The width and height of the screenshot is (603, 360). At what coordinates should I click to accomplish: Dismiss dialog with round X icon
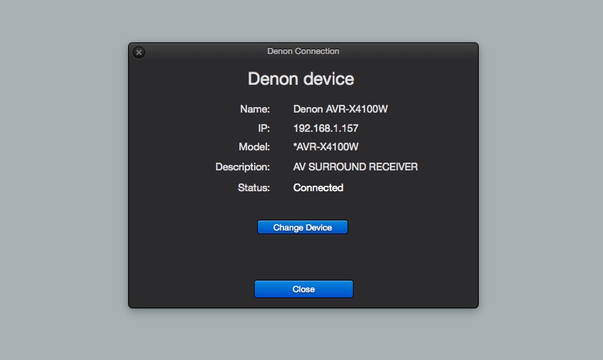pyautogui.click(x=139, y=52)
